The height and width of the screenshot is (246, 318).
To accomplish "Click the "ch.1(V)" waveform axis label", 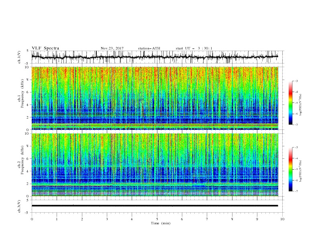I will [19, 57].
